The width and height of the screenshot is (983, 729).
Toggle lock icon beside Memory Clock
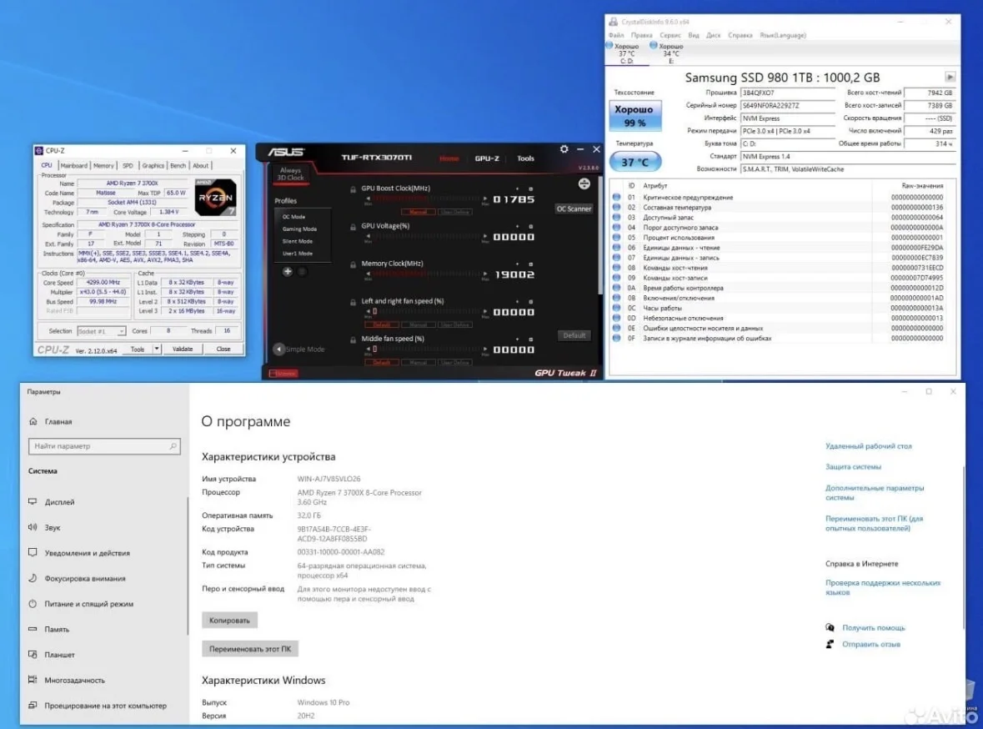[353, 264]
